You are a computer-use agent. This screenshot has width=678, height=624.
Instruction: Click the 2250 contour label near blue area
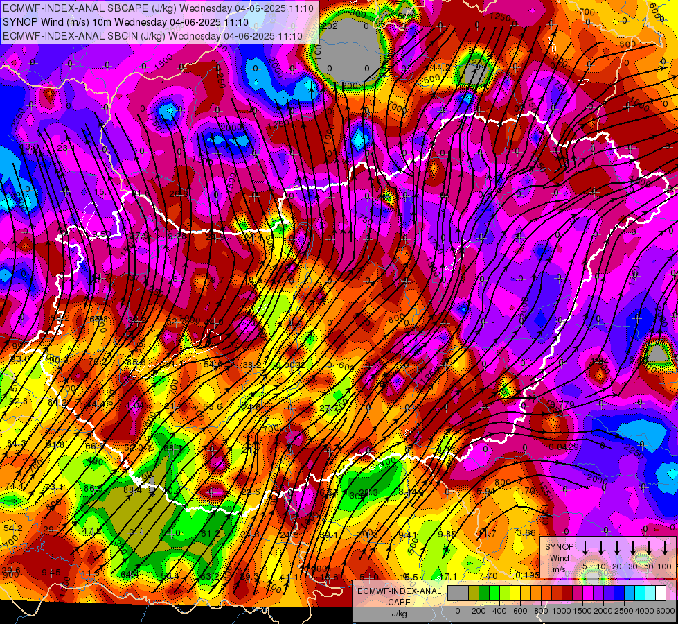tap(18, 119)
